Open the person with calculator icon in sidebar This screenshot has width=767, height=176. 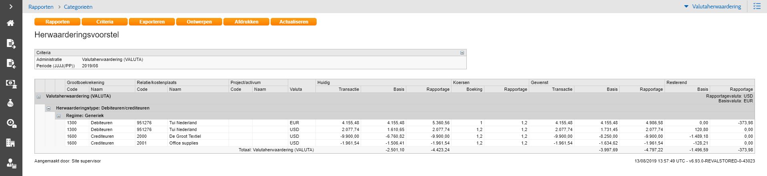coord(11,163)
